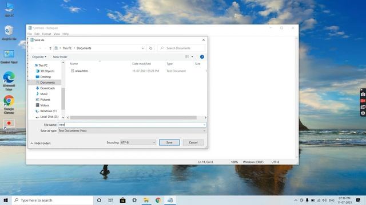Open the notification center icon
This screenshot has height=205, width=366.
[358, 200]
